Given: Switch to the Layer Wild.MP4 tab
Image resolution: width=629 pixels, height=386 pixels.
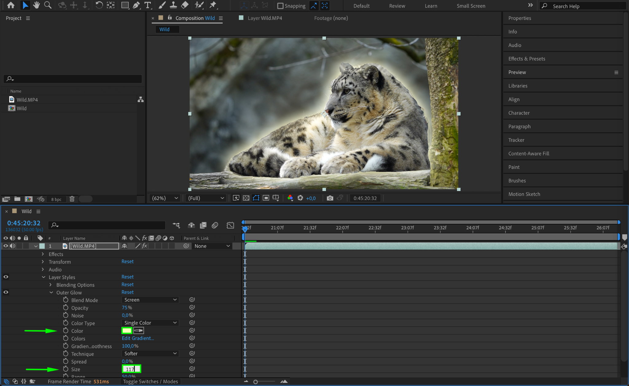Looking at the screenshot, I should [x=264, y=18].
